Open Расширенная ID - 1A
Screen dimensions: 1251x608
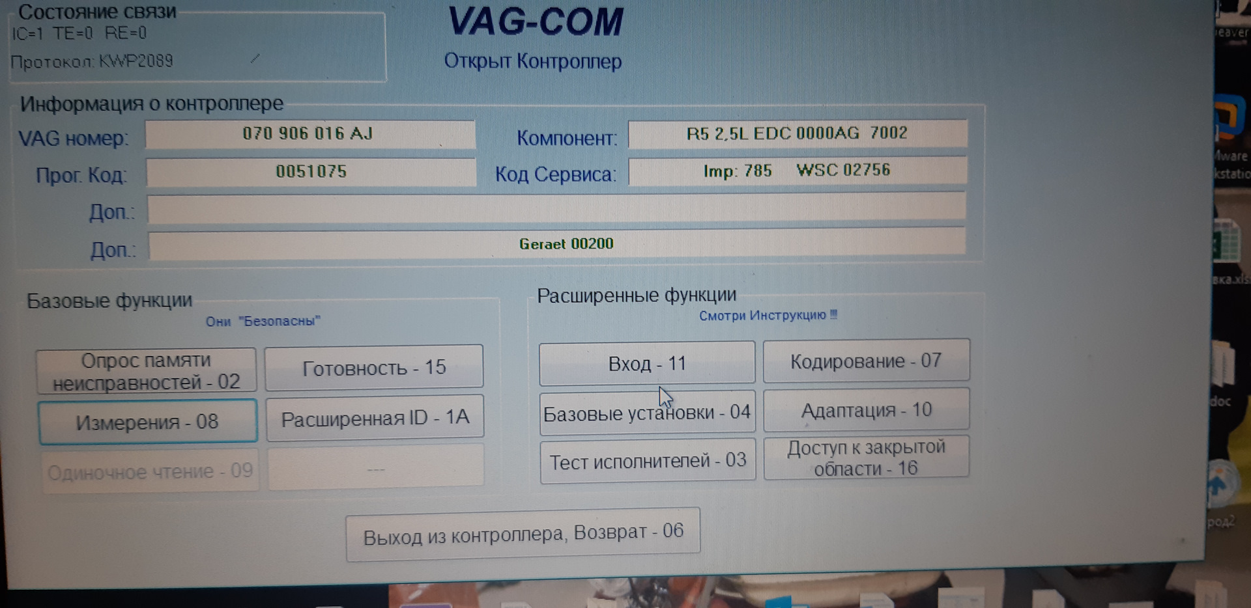click(375, 417)
